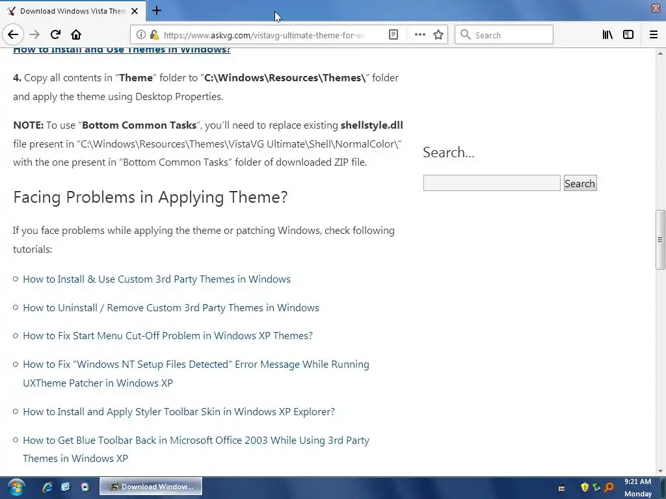Open How to Install & Use Custom 3rd Party Themes

point(157,279)
